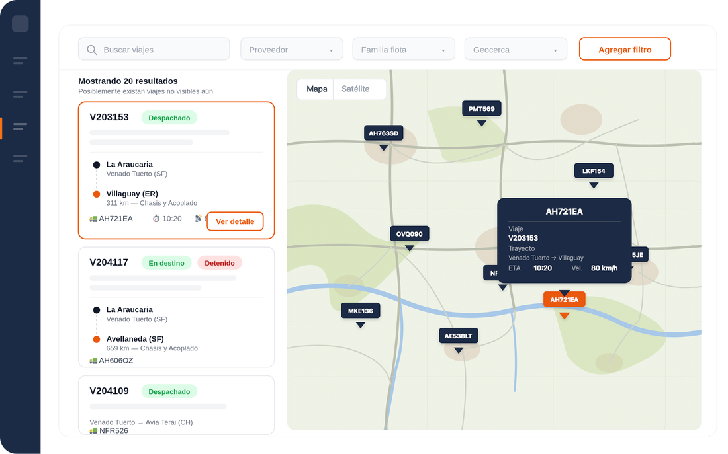Viewport: 728px width, 454px height.
Task: Switch to the Satélite map view
Action: [x=355, y=89]
